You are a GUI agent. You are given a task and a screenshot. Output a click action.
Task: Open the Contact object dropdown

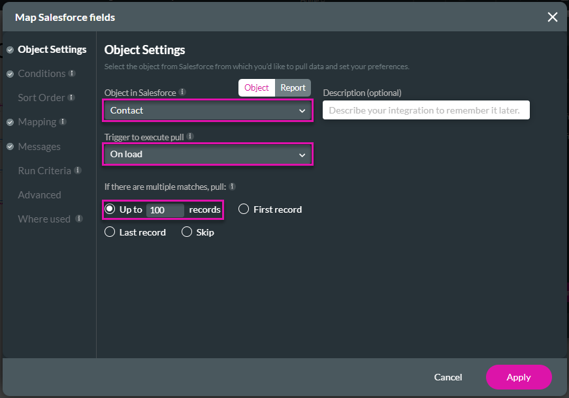[207, 110]
